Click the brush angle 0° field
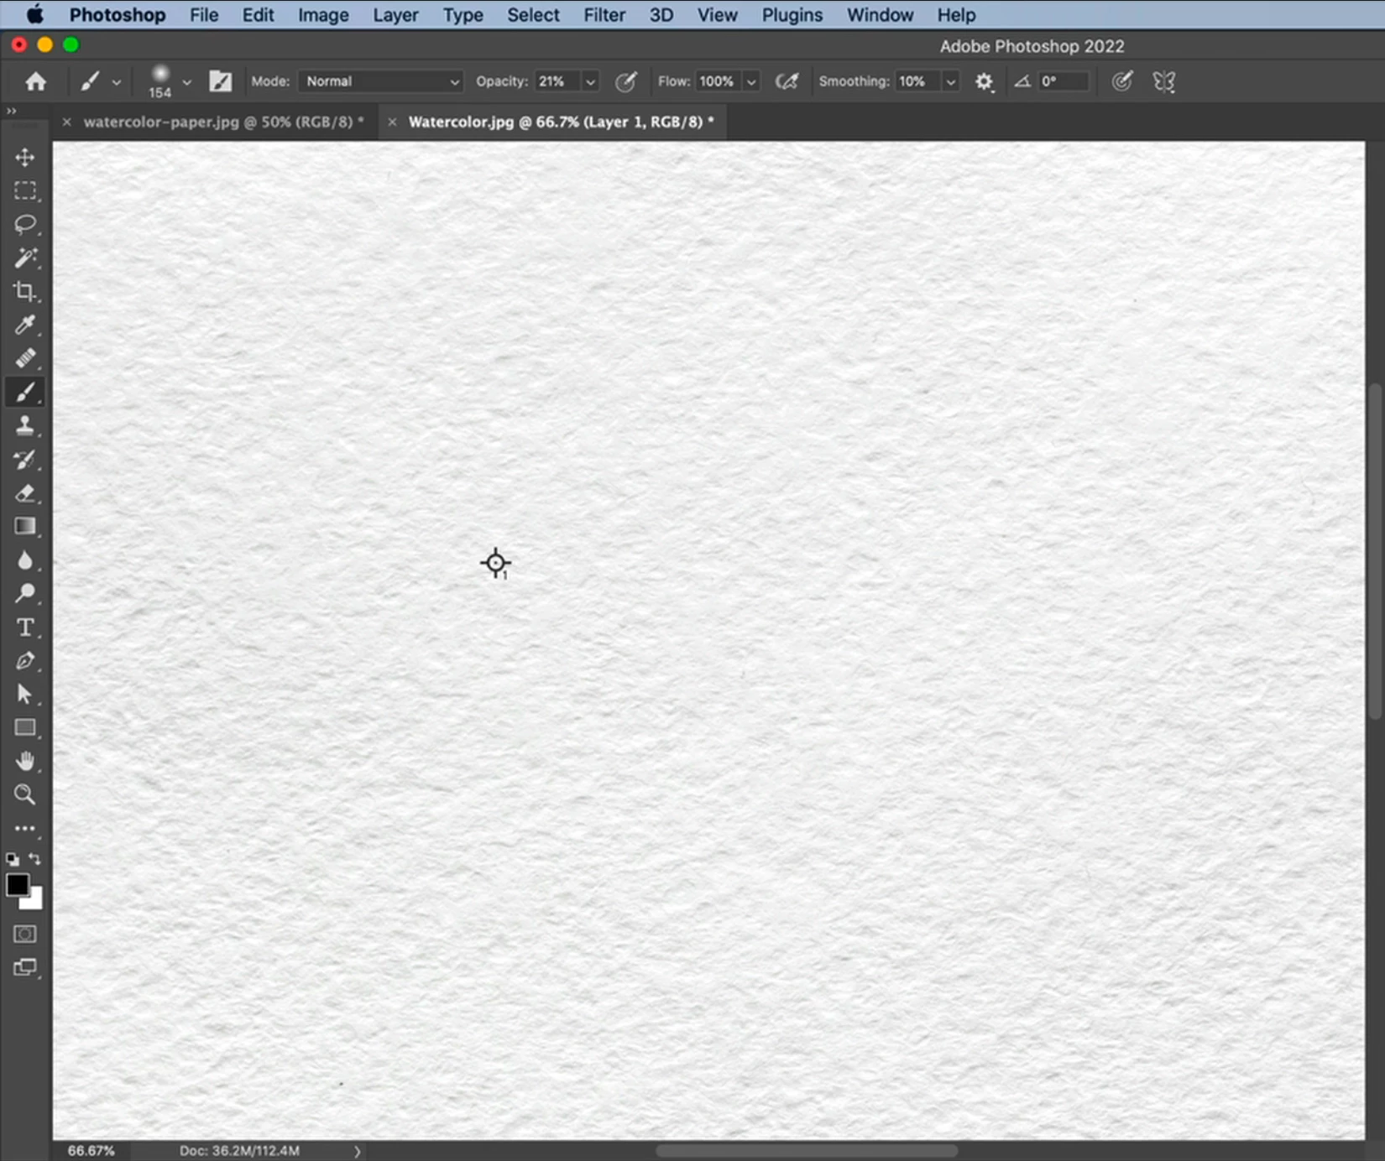 (1063, 81)
